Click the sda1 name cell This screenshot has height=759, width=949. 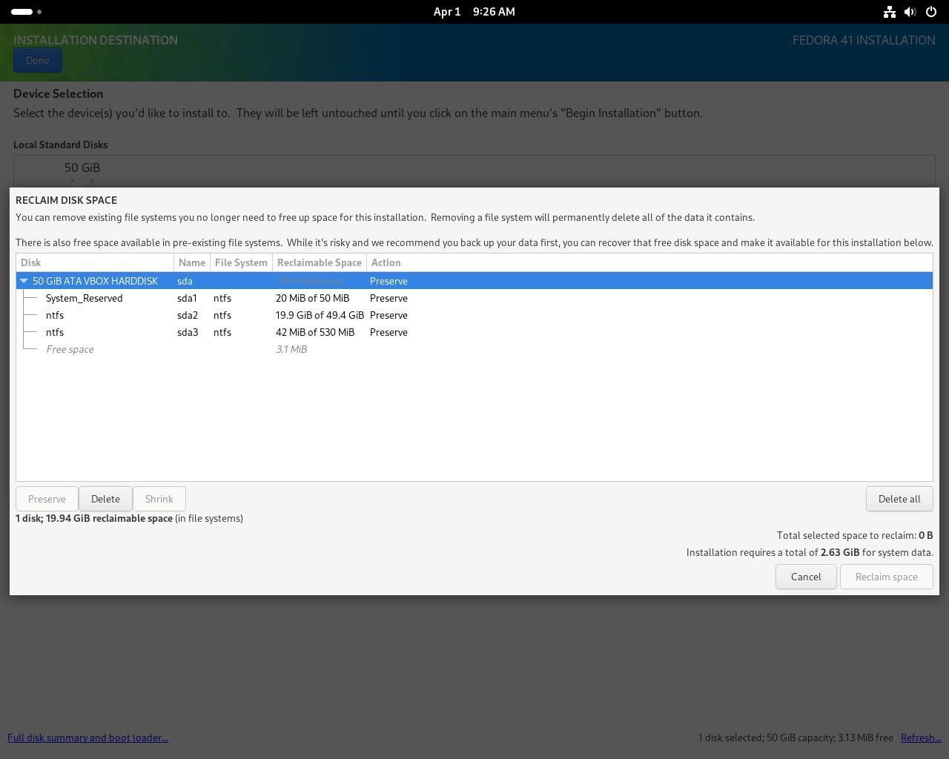[x=187, y=298]
